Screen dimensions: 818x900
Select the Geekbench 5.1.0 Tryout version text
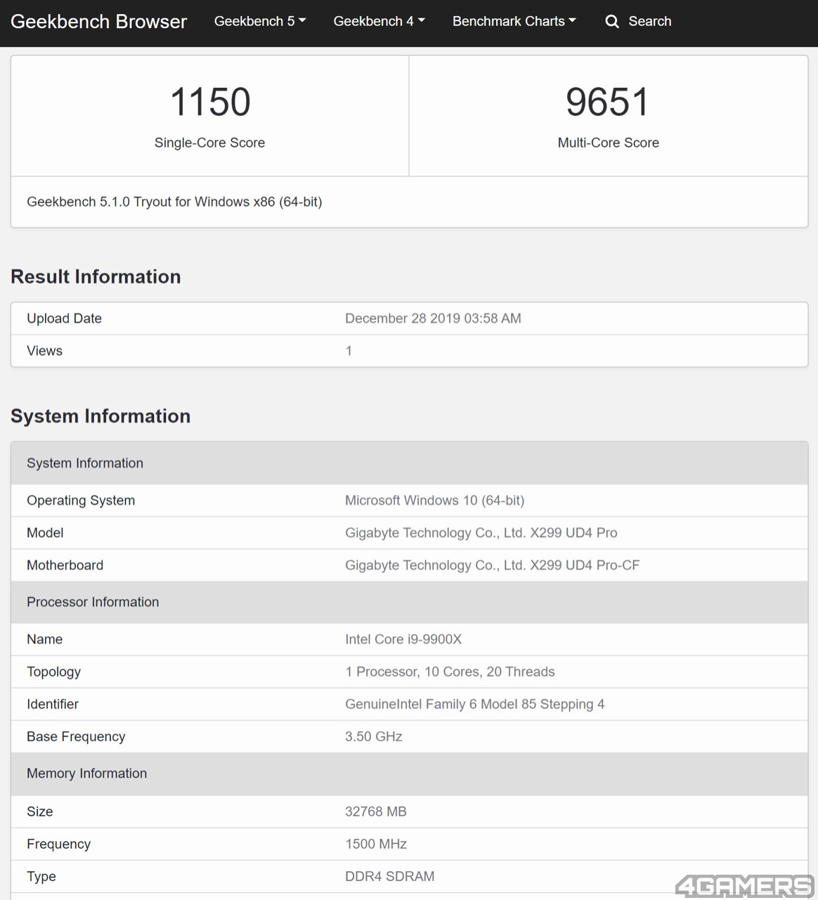tap(174, 202)
